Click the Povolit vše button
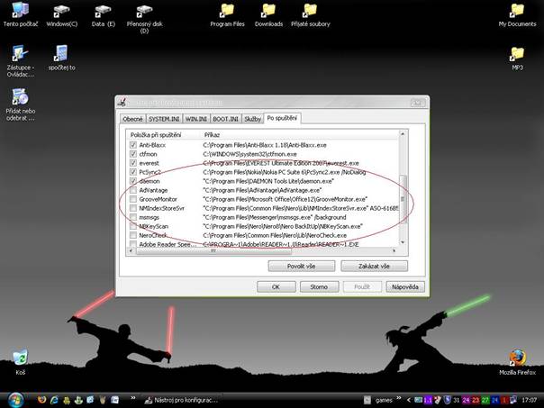 [301, 266]
